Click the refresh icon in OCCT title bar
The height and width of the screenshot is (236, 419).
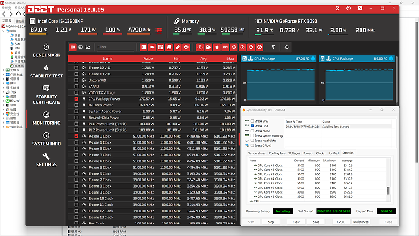(x=337, y=8)
